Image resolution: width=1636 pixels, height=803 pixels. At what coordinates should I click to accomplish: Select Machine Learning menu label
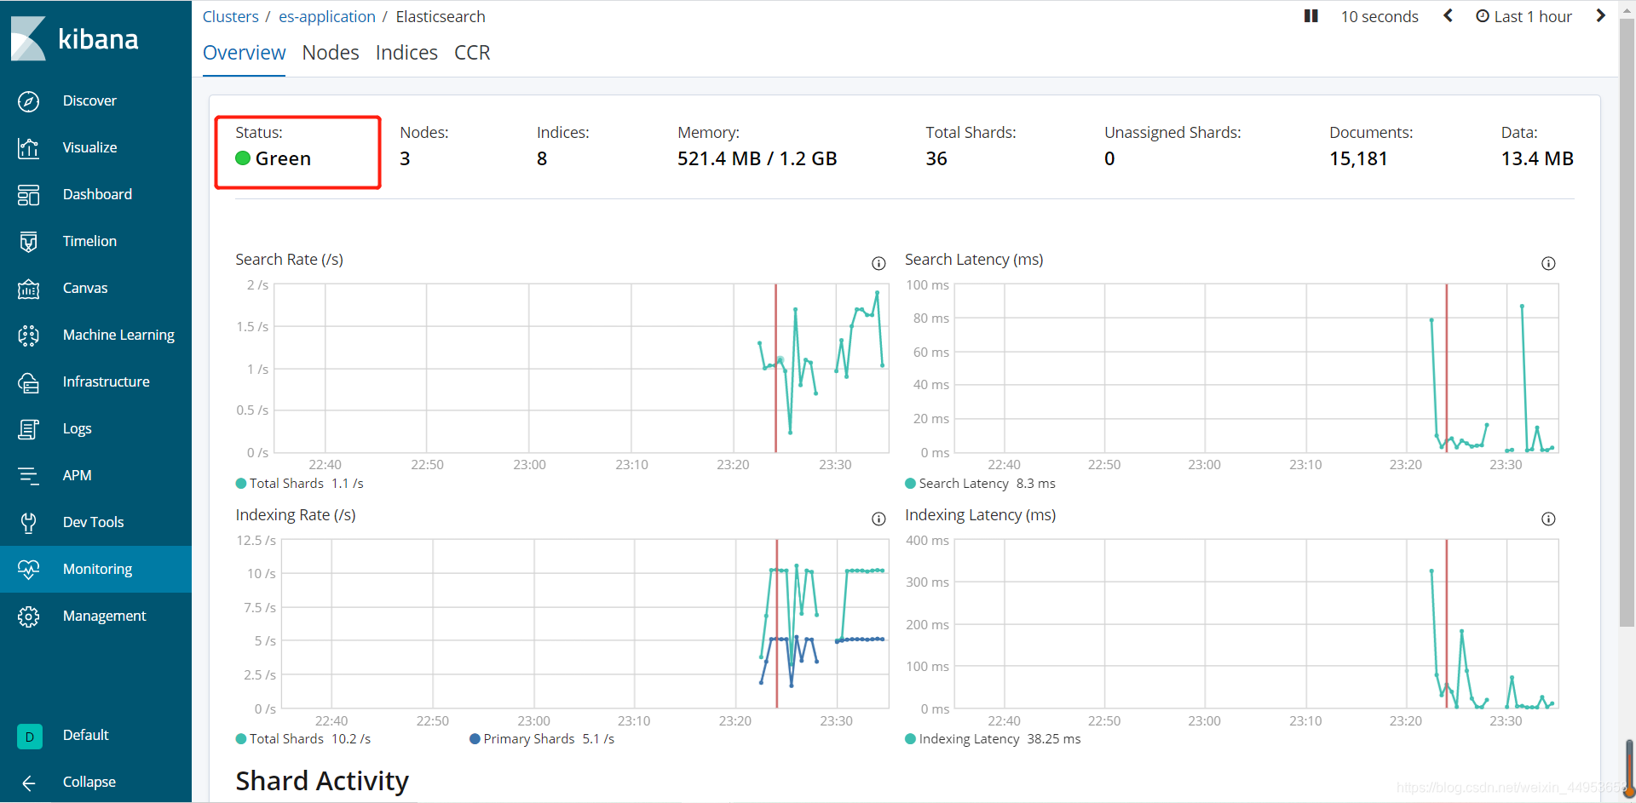[x=118, y=336]
